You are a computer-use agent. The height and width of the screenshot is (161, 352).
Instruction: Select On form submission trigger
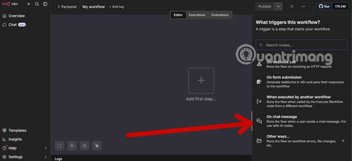(301, 82)
